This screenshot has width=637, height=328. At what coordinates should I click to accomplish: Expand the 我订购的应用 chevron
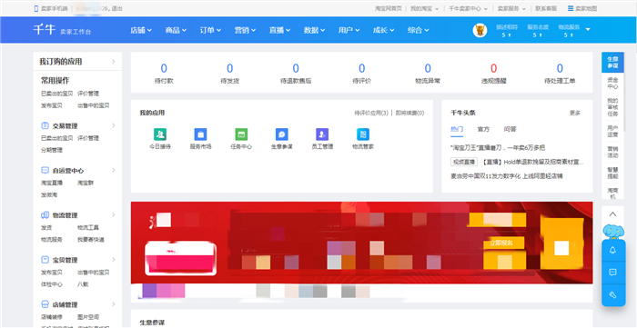[x=114, y=62]
